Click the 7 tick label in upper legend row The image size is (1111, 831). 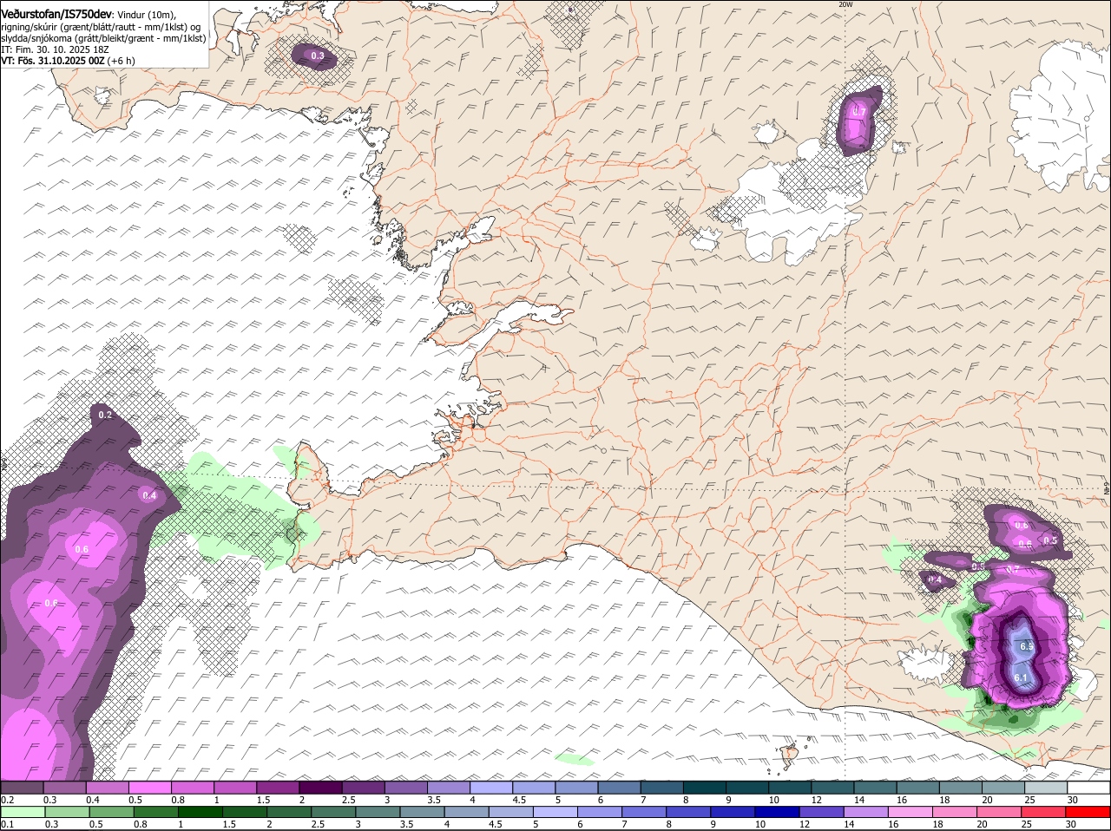[643, 800]
